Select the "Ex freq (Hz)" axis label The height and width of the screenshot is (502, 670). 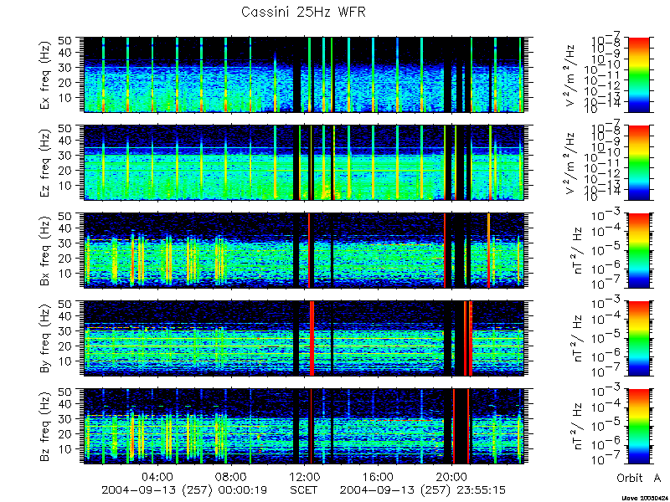point(45,74)
